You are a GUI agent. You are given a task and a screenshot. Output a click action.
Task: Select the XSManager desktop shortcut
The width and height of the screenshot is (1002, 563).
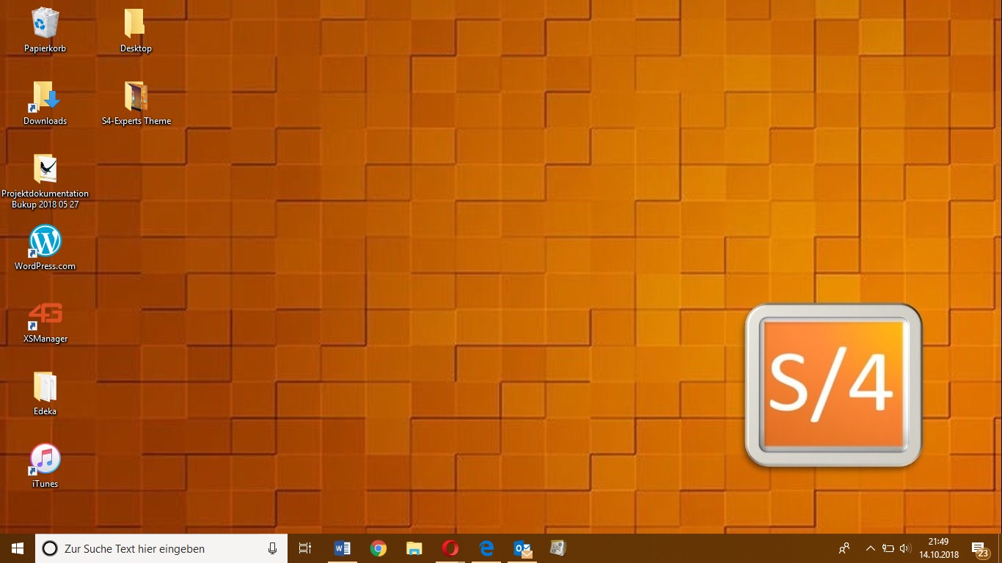tap(45, 314)
